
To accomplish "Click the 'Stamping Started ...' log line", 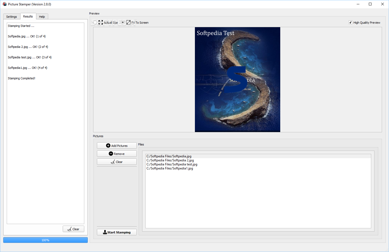I will pos(21,26).
